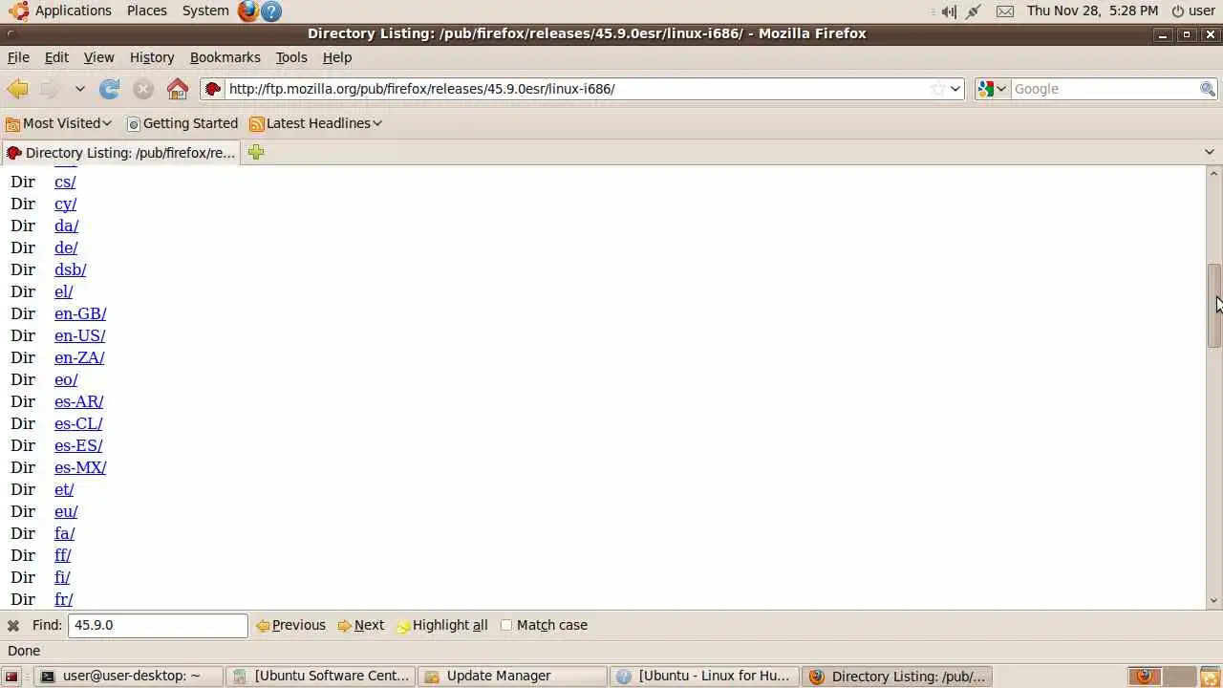Find the Previous match
Viewport: 1223px width, 688px height.
pos(290,625)
